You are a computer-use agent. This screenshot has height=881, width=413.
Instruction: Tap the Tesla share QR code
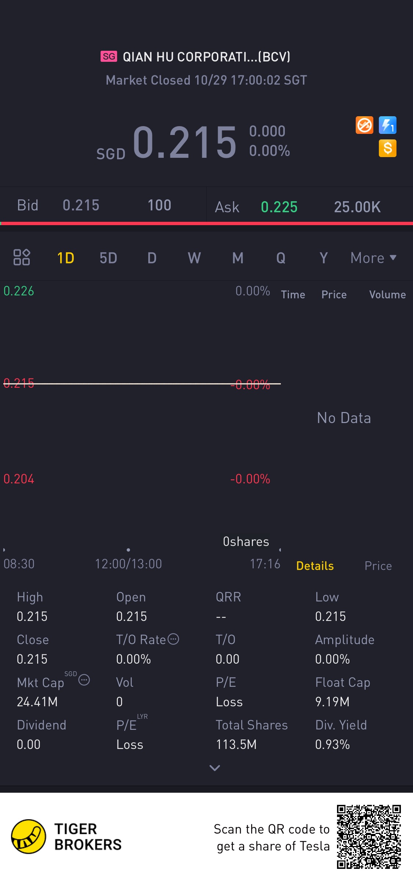coord(369,837)
